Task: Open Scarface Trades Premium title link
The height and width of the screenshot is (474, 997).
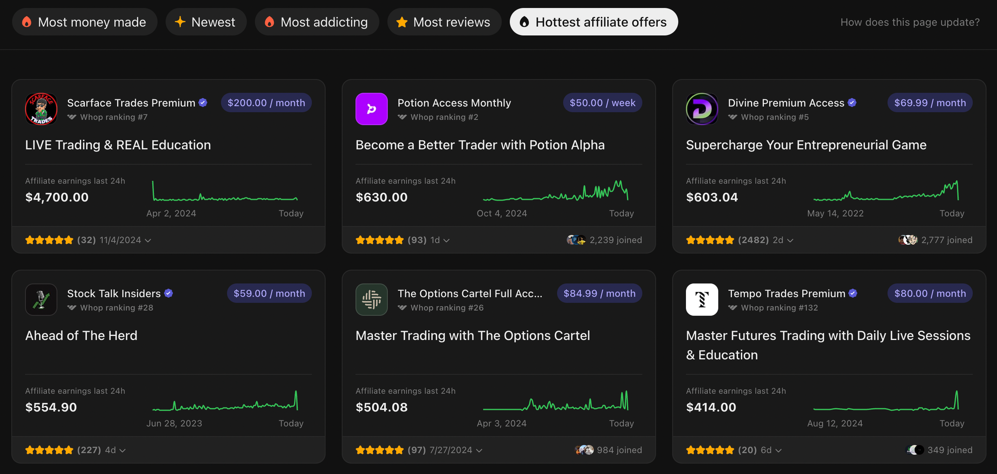Action: tap(131, 103)
